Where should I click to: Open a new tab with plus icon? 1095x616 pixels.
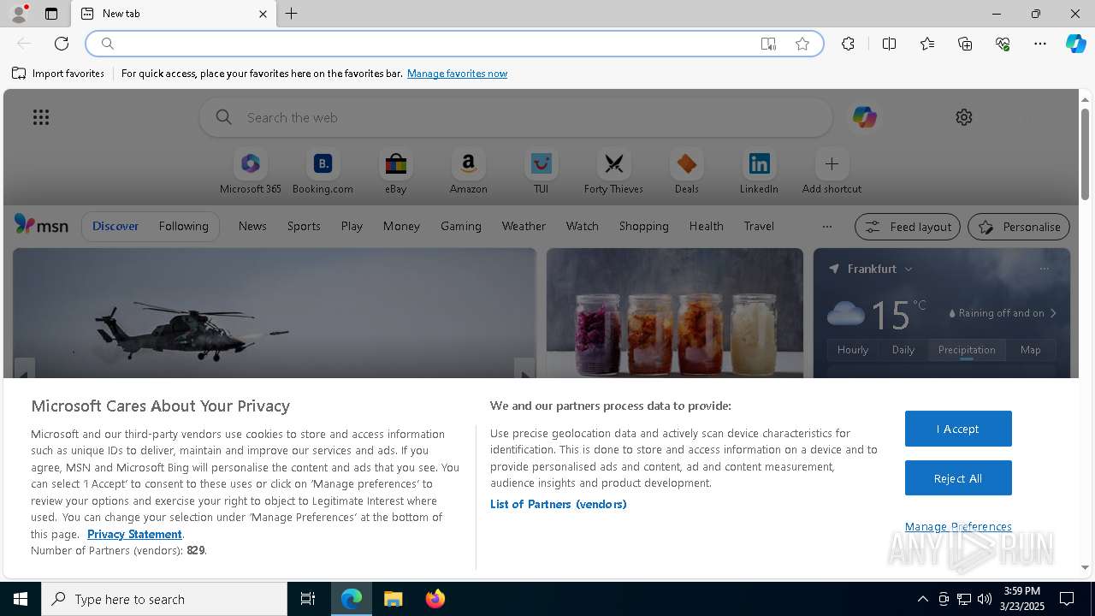[292, 14]
